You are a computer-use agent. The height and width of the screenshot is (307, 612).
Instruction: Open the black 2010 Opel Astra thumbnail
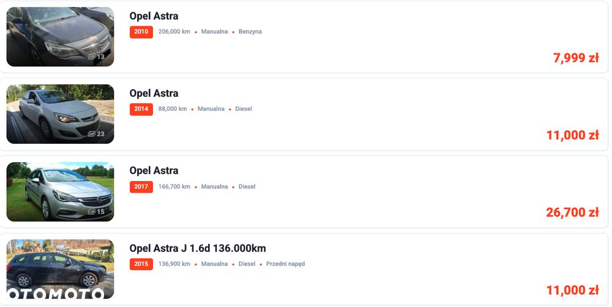60,37
